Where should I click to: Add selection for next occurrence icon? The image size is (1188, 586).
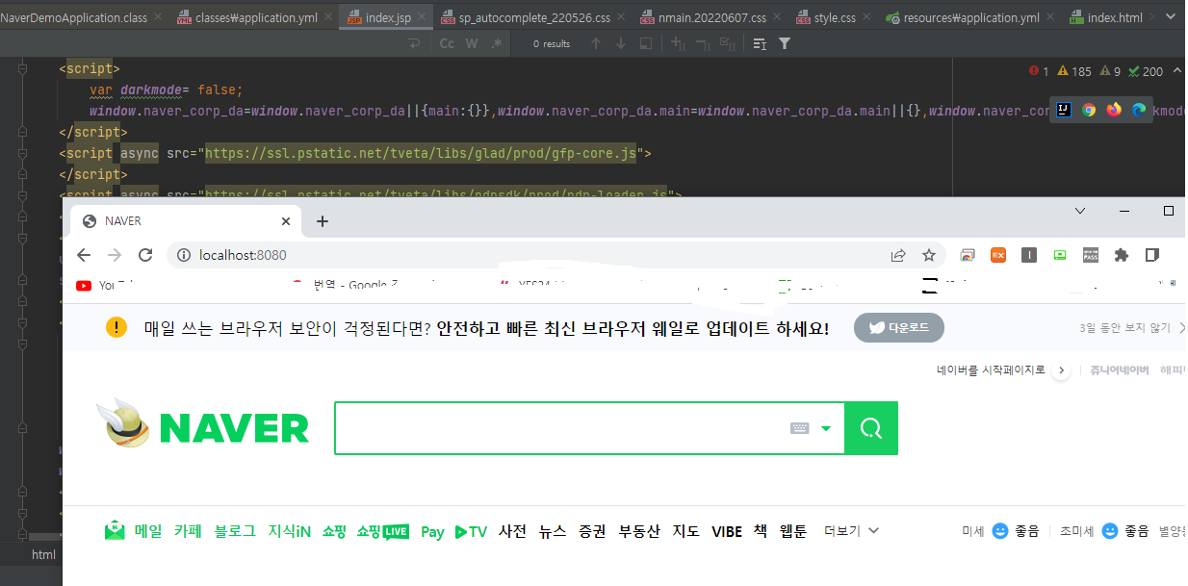click(678, 43)
